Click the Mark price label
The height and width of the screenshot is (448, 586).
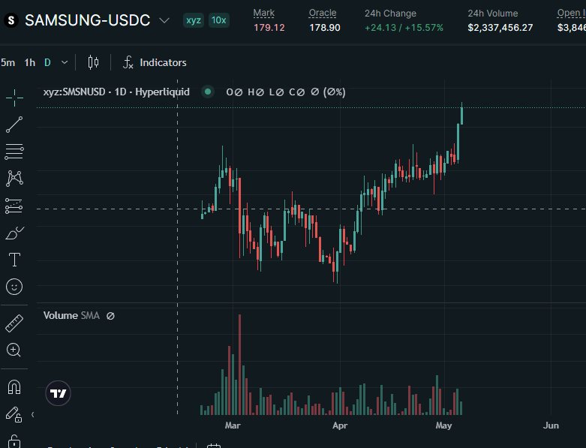pyautogui.click(x=264, y=13)
